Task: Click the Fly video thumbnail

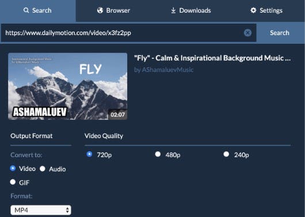Action: pos(68,86)
